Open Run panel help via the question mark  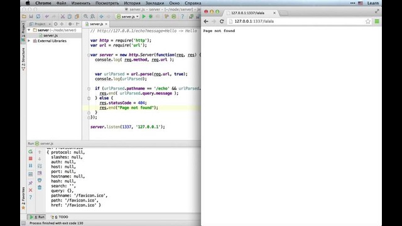click(x=31, y=197)
